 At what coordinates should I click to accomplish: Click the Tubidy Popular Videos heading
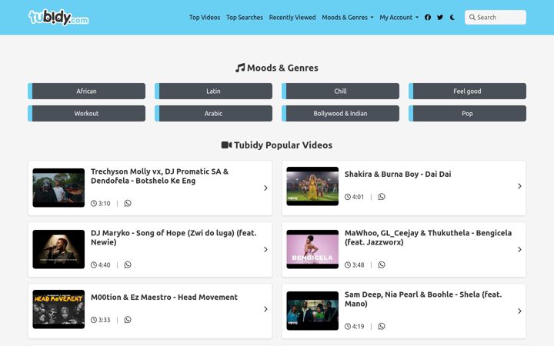[x=277, y=145]
